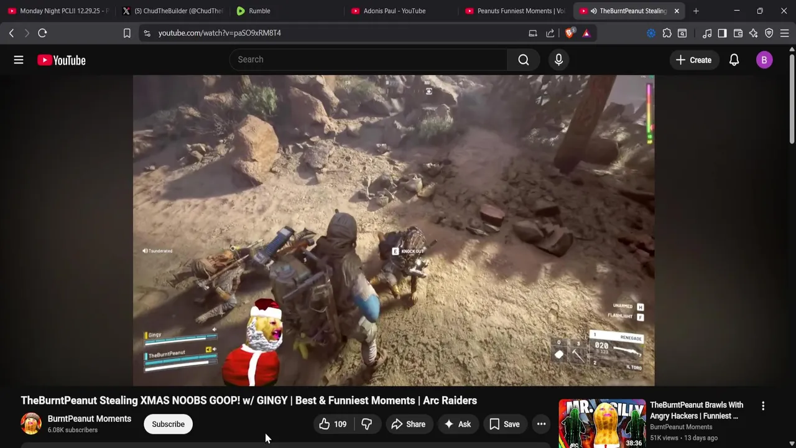The width and height of the screenshot is (796, 448).
Task: Switch to Peanuts Funniest Moments tab
Action: (515, 11)
